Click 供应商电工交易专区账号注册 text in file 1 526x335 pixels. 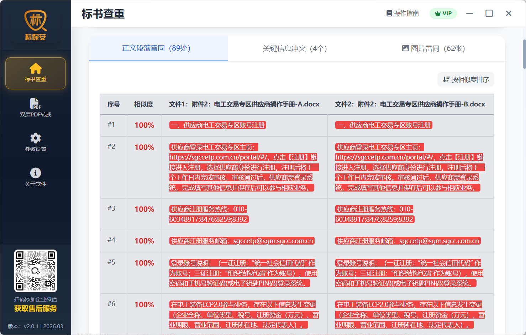point(218,125)
